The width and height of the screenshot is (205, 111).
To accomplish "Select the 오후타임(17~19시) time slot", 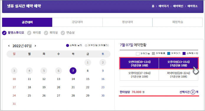I will click(139, 75).
